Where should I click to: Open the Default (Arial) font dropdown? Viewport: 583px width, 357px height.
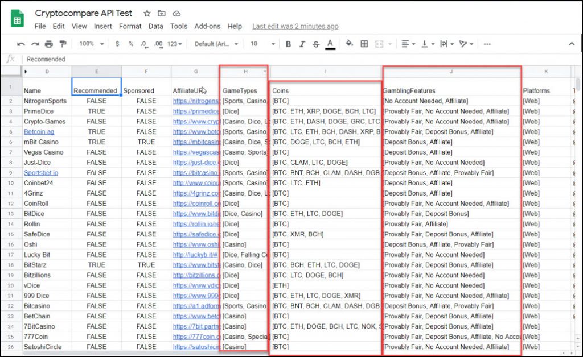(216, 44)
